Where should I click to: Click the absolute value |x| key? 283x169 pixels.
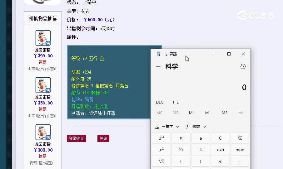click(201, 150)
